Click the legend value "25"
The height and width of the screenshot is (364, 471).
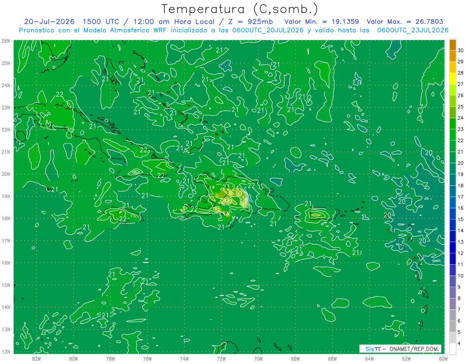tap(461, 106)
